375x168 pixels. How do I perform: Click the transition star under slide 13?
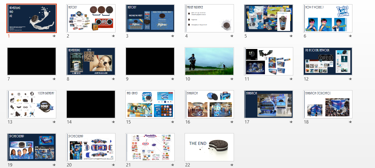(54, 122)
